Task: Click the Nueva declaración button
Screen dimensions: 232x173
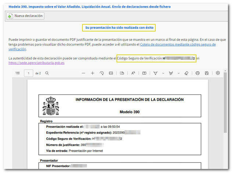Action: pyautogui.click(x=25, y=16)
